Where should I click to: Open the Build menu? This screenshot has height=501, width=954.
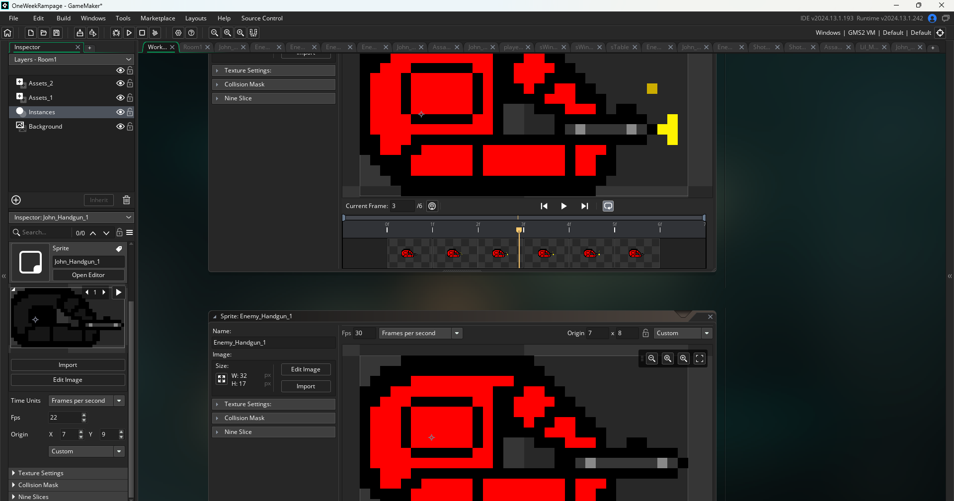(64, 18)
